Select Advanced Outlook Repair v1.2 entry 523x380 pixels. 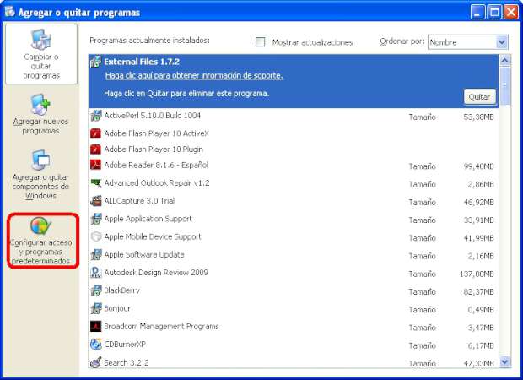click(x=157, y=183)
